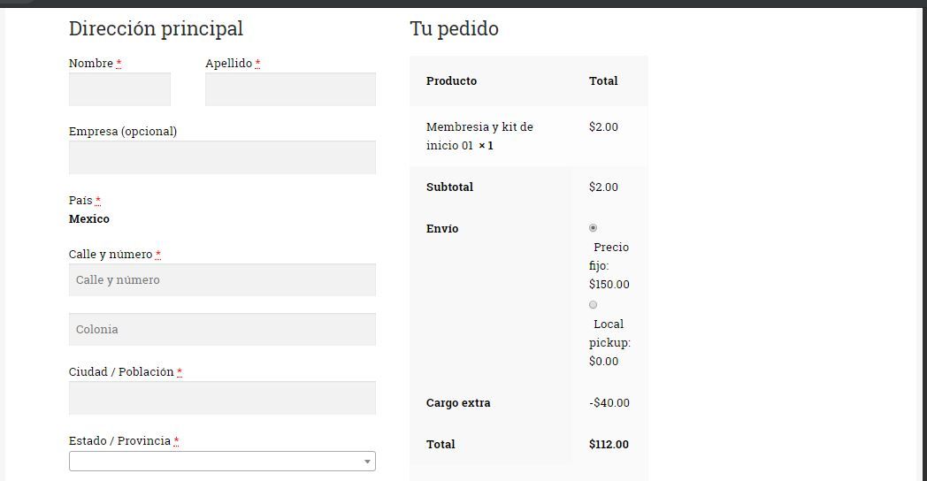Click the required asterisk next to Nombre
927x481 pixels.
(119, 64)
